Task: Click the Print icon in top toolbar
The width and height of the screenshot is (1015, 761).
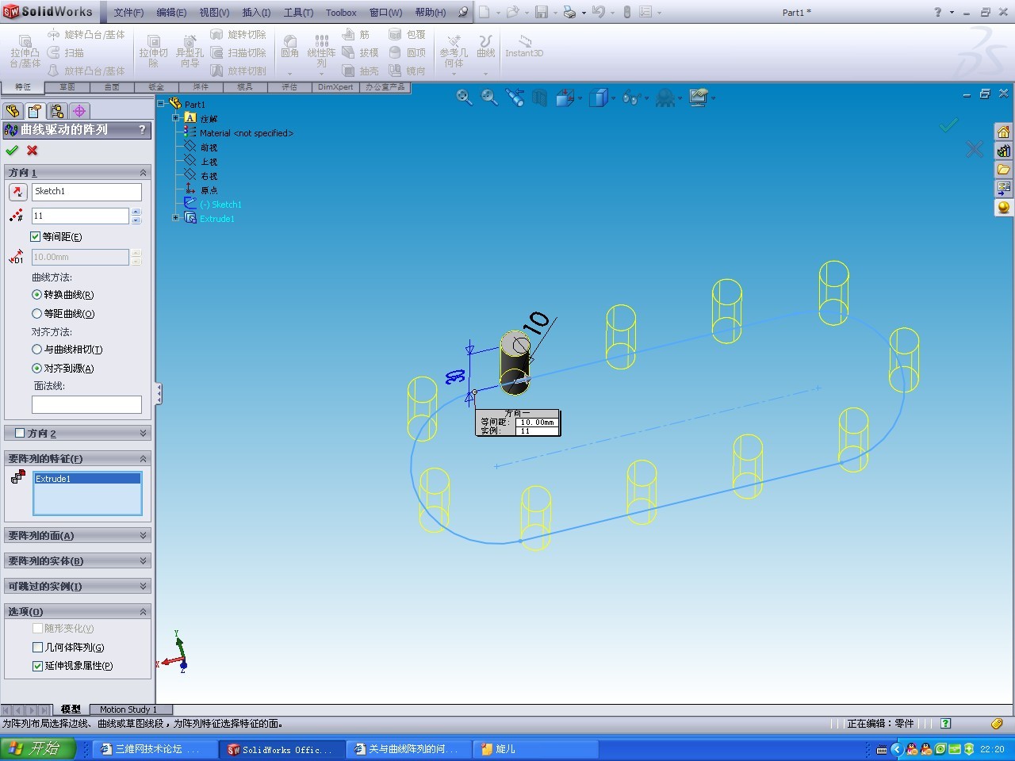Action: tap(569, 12)
